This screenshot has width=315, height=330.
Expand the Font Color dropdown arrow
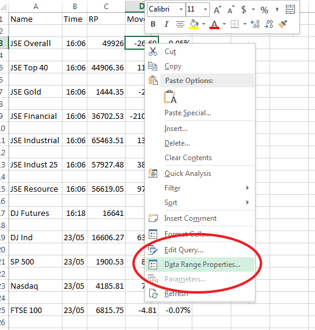point(224,24)
